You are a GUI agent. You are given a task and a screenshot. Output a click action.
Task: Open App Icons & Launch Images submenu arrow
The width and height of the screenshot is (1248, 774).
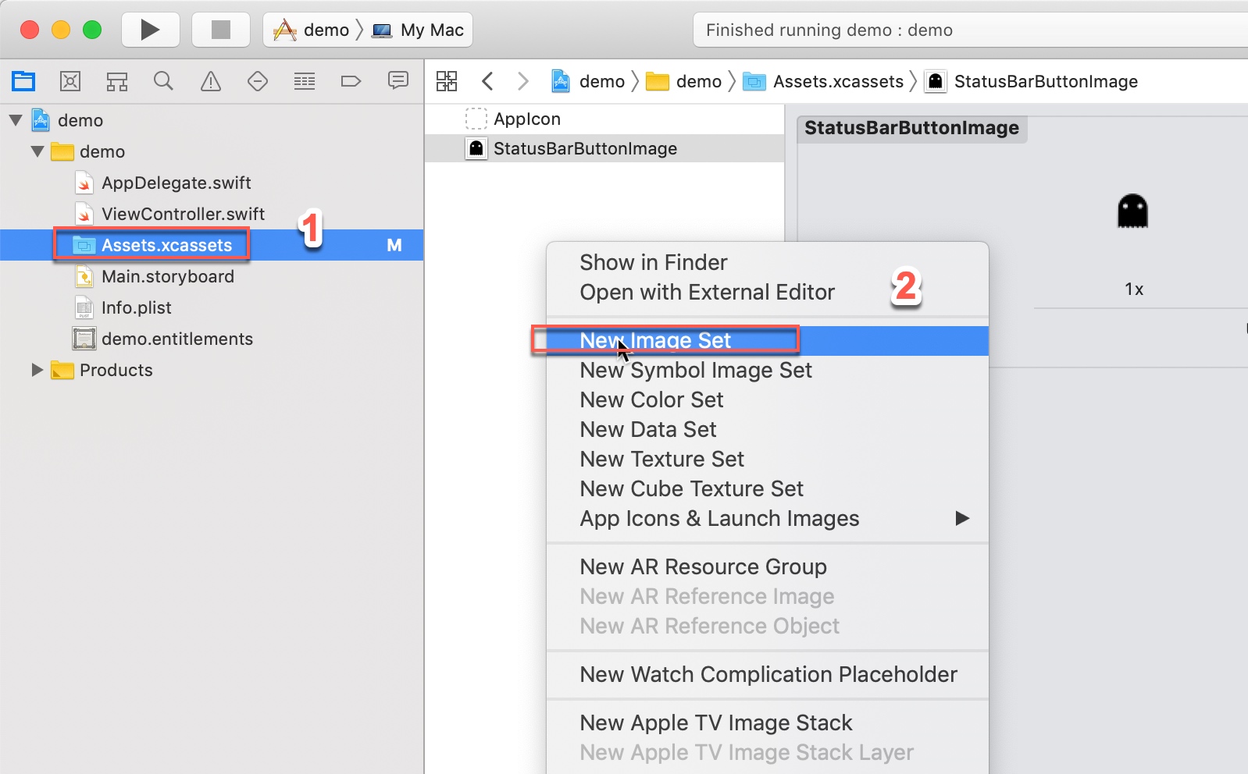click(x=962, y=518)
